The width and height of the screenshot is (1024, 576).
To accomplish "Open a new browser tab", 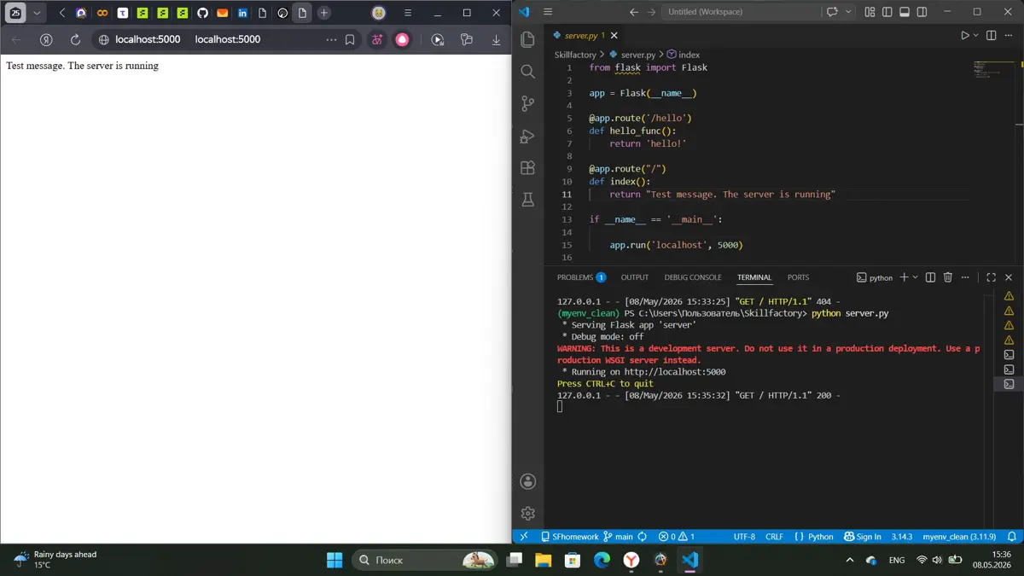I will click(x=324, y=13).
